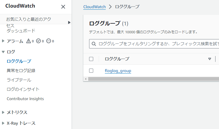This screenshot has width=219, height=129.
Task: Click the アラーム label in sidebar
Action: coord(15,41)
